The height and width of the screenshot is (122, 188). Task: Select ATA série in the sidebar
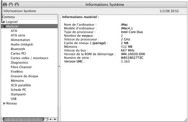click(18, 35)
